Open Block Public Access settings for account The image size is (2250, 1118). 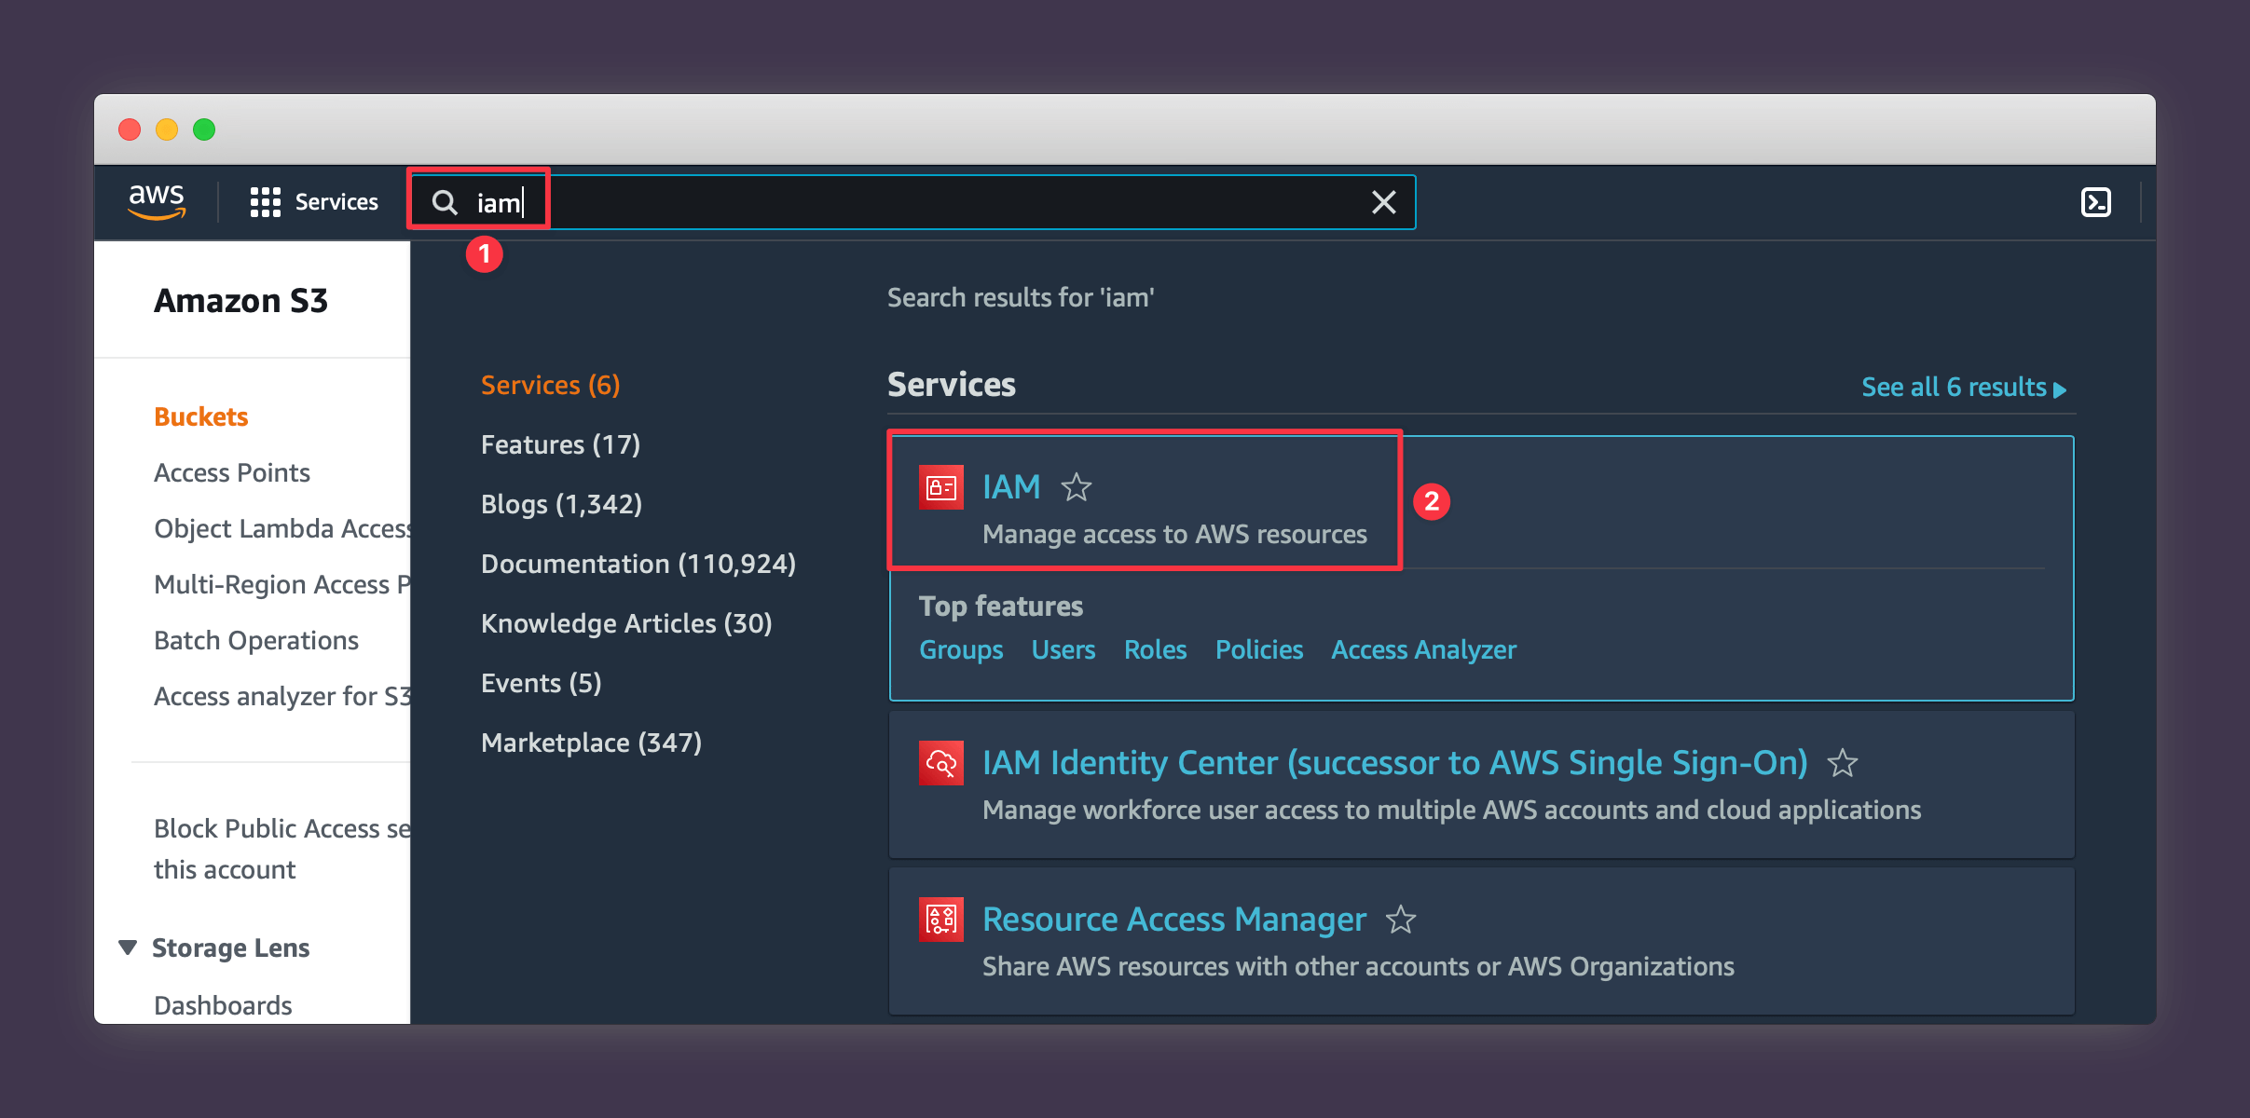[281, 848]
